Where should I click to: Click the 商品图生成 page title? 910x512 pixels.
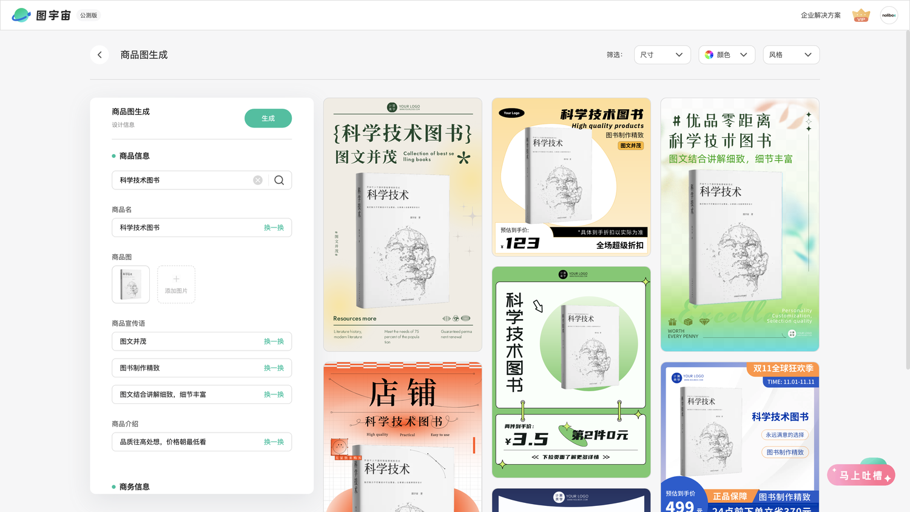click(144, 55)
